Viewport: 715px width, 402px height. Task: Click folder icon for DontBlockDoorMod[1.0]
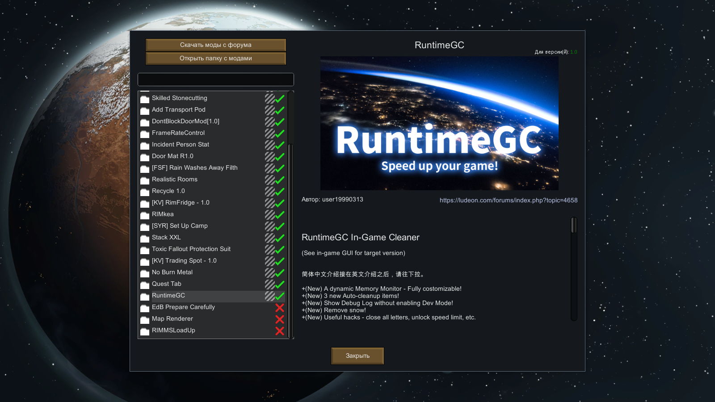145,122
